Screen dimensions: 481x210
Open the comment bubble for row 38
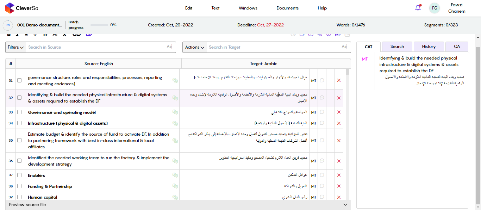coord(322,186)
